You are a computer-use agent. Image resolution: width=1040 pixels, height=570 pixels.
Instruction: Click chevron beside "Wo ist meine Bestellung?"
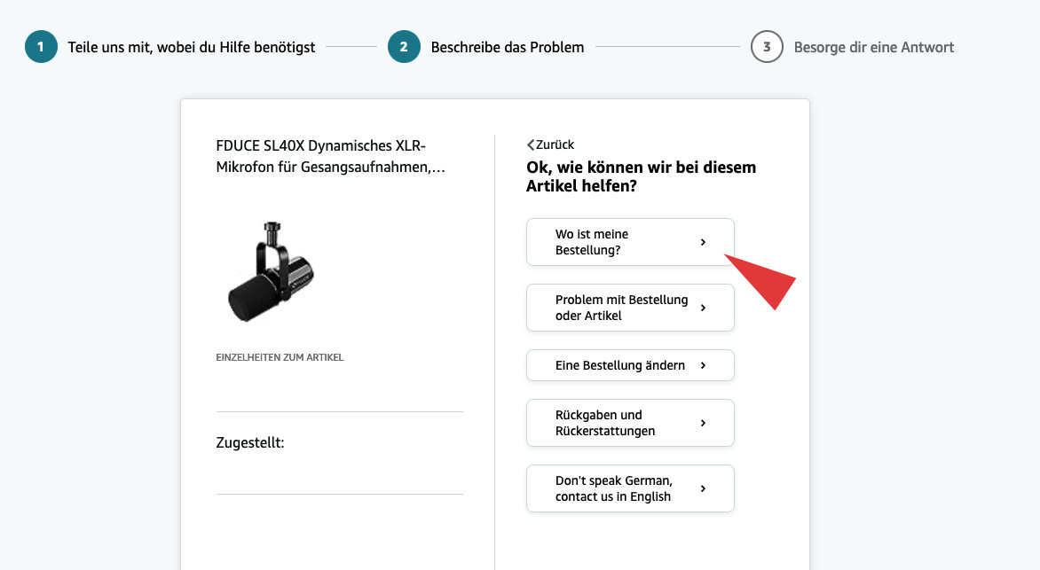(703, 242)
